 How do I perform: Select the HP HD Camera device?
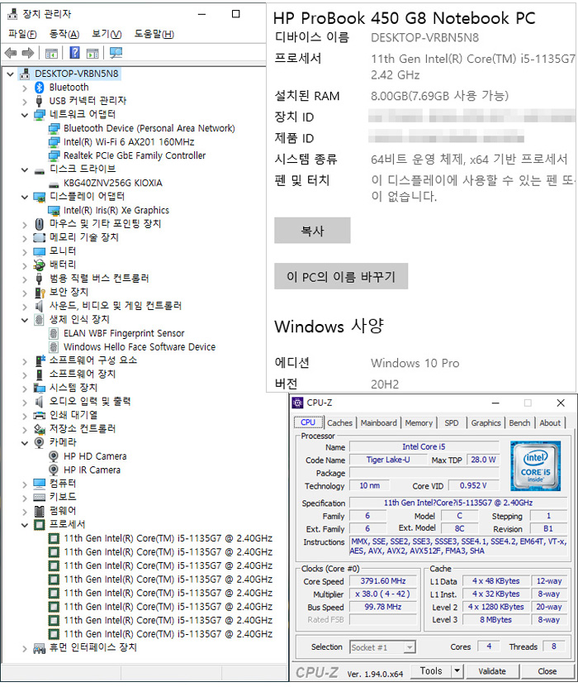pyautogui.click(x=95, y=456)
